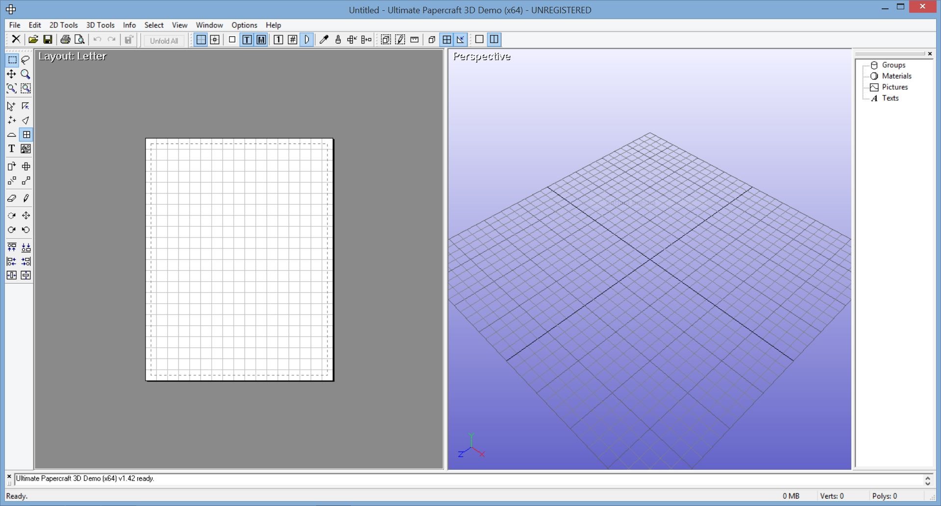Toggle the split two-pane view button

[494, 40]
